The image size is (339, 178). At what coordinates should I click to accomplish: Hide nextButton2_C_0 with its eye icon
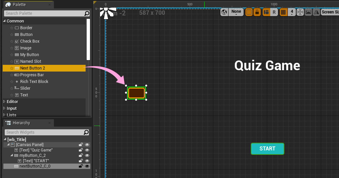pyautogui.click(x=87, y=166)
